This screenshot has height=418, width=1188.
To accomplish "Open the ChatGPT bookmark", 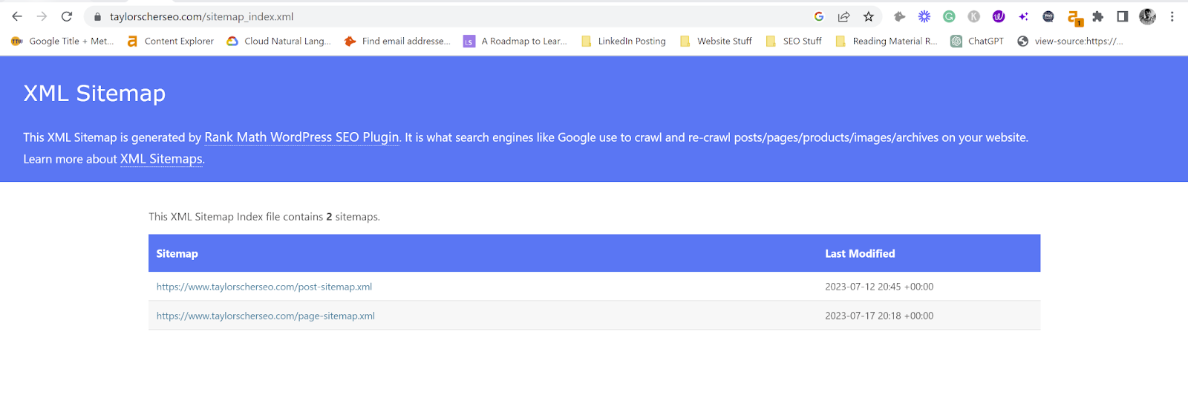I will pos(977,41).
